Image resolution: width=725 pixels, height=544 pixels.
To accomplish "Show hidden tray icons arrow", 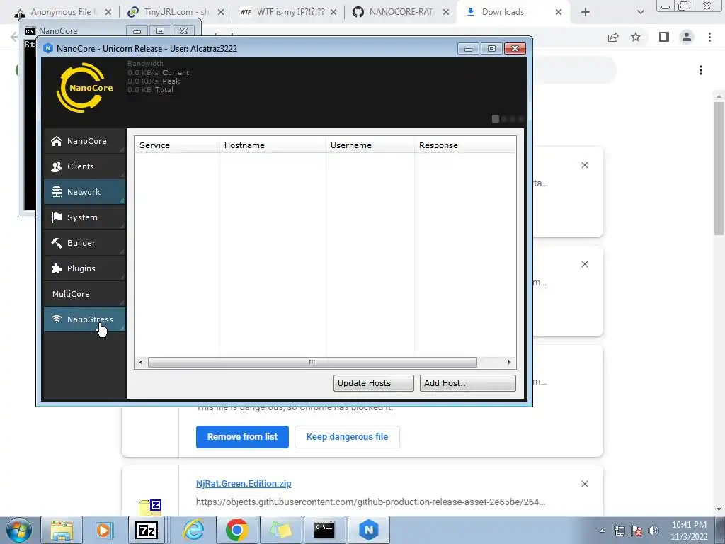I will click(x=602, y=531).
